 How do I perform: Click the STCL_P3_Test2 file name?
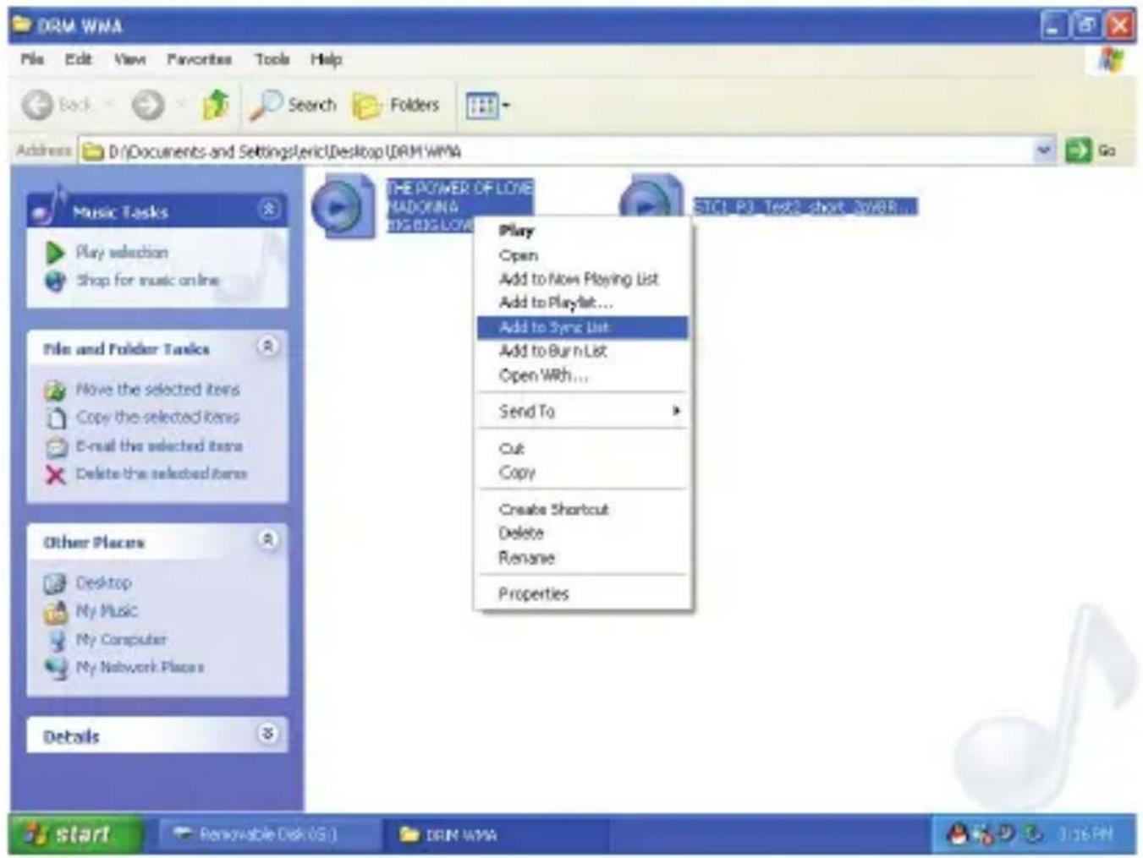pyautogui.click(x=805, y=206)
